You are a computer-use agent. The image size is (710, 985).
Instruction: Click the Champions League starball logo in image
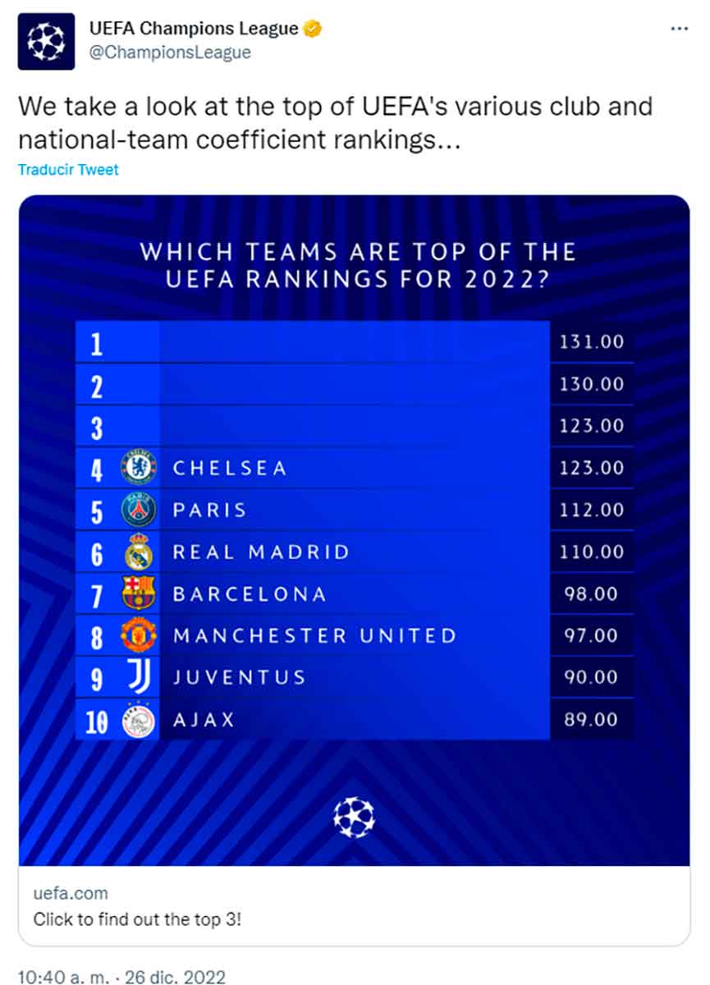[354, 818]
